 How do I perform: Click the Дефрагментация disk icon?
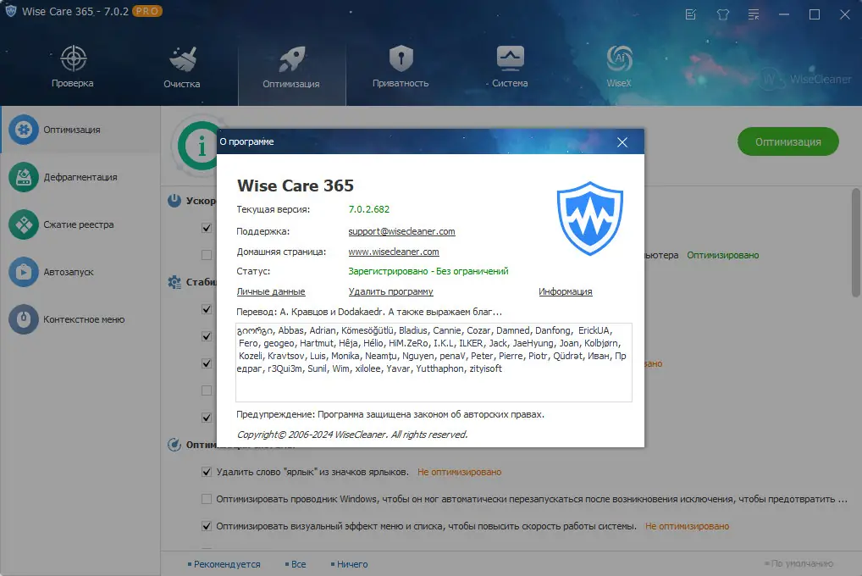24,177
